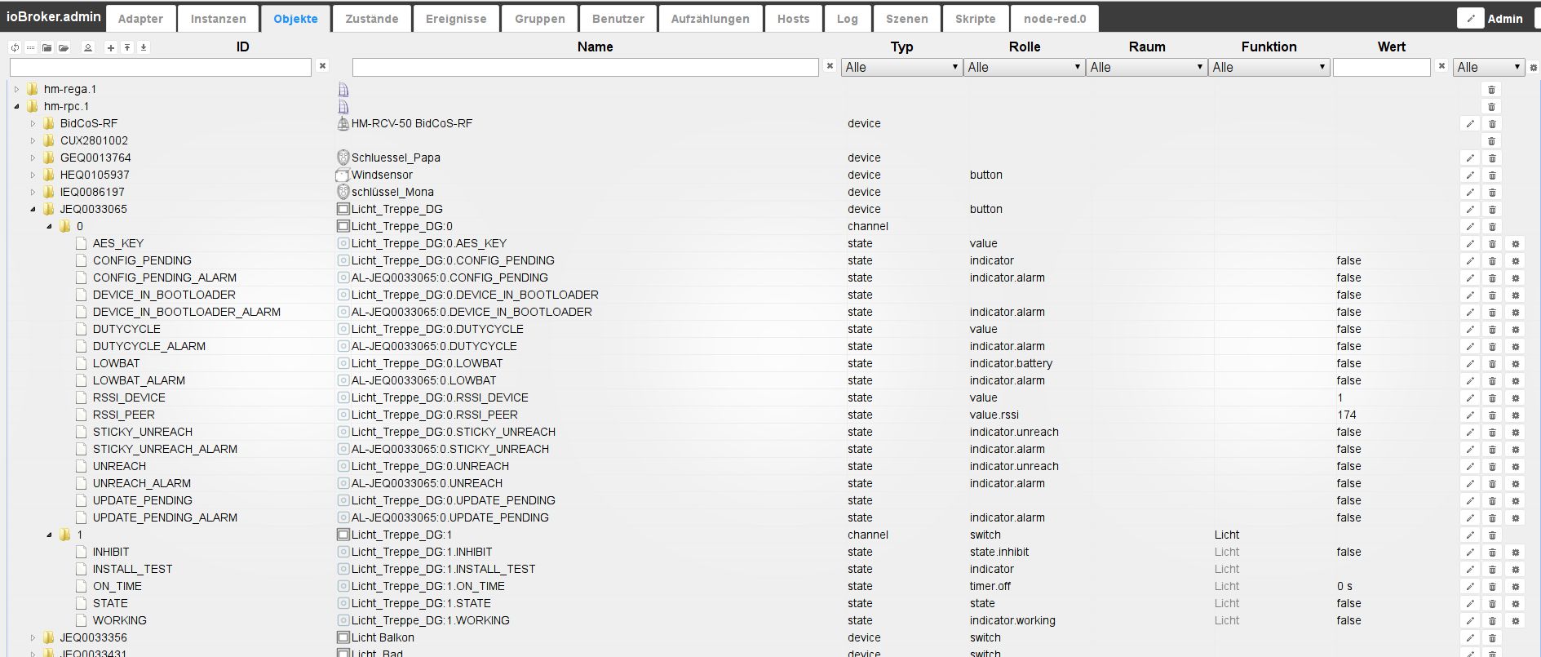Viewport: 1541px width, 657px height.
Task: Open the Hosts tab
Action: coord(793,19)
